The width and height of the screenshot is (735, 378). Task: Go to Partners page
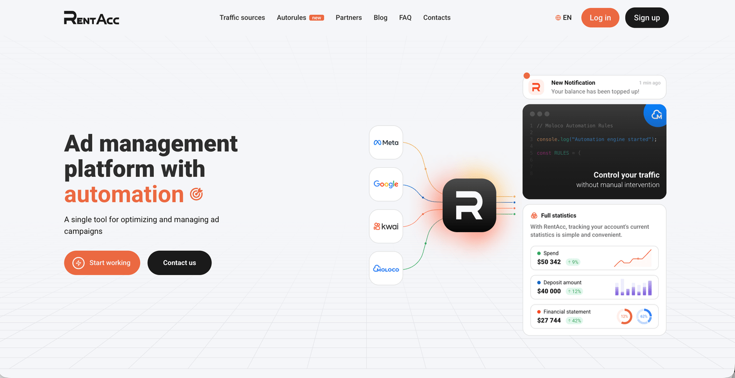tap(348, 18)
